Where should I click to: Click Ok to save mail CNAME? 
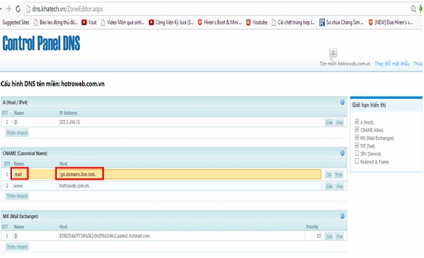click(x=329, y=175)
